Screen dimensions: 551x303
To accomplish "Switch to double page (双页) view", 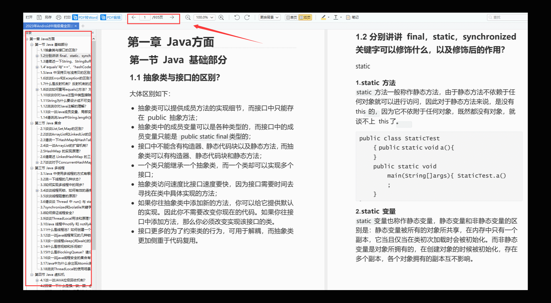I will click(305, 17).
